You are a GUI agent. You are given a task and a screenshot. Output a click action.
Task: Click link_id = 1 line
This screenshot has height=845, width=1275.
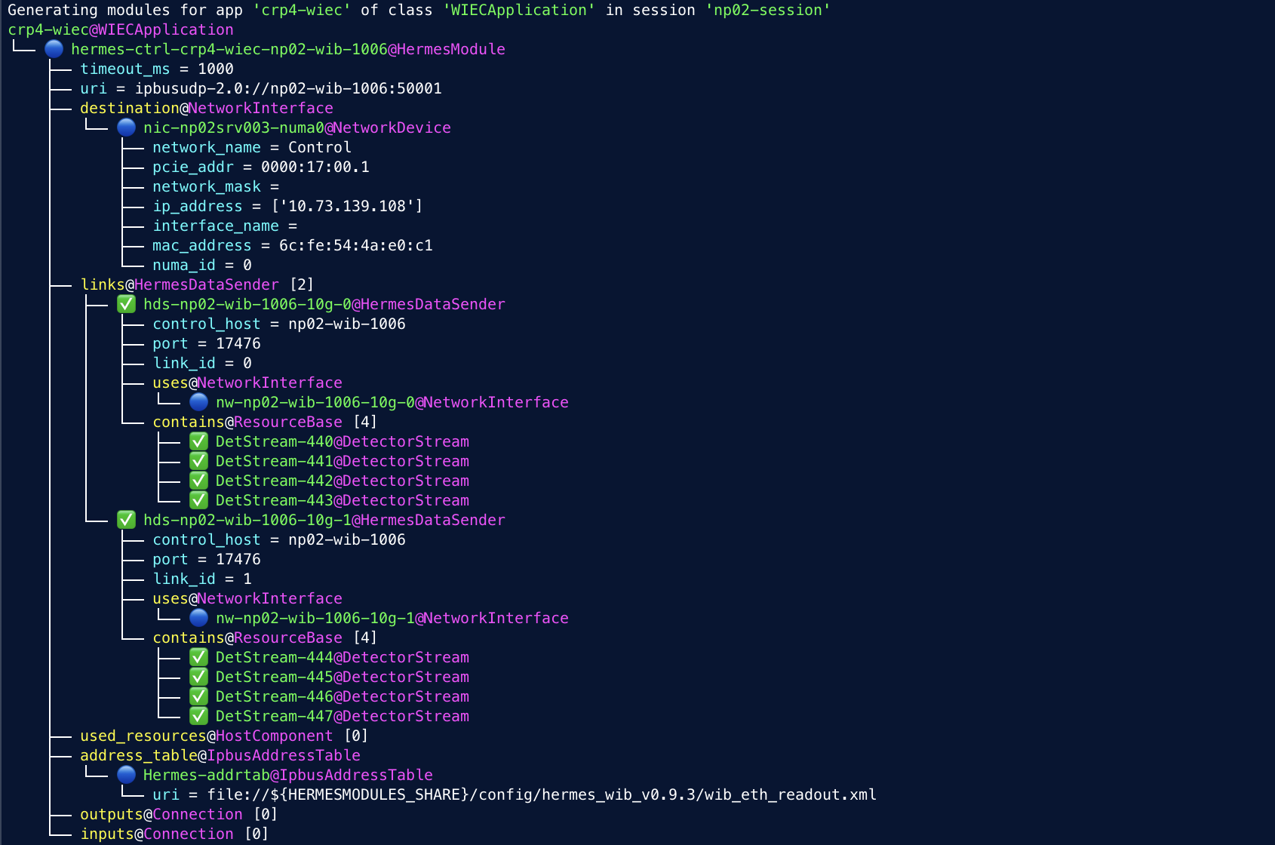click(x=202, y=579)
